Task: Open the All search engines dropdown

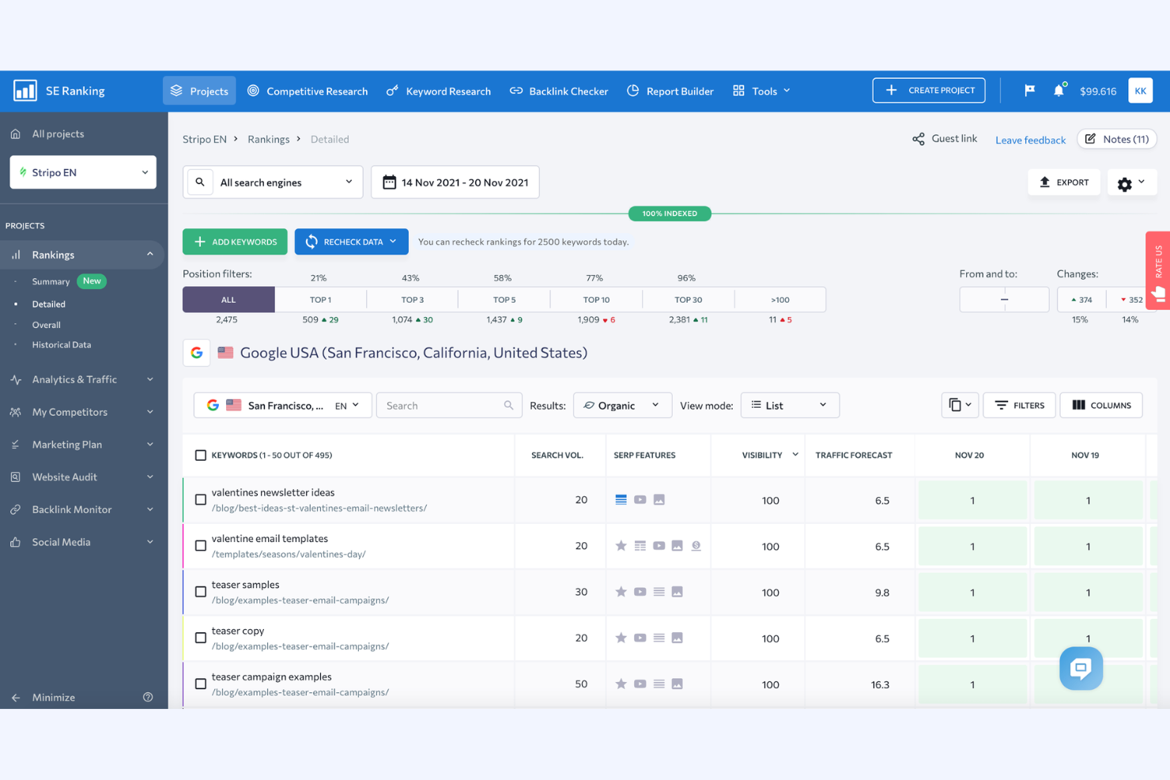Action: (x=272, y=182)
